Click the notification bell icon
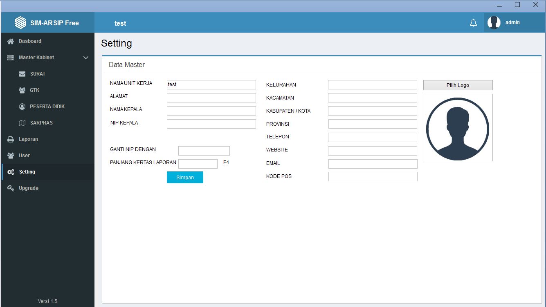Image resolution: width=546 pixels, height=307 pixels. pyautogui.click(x=473, y=23)
